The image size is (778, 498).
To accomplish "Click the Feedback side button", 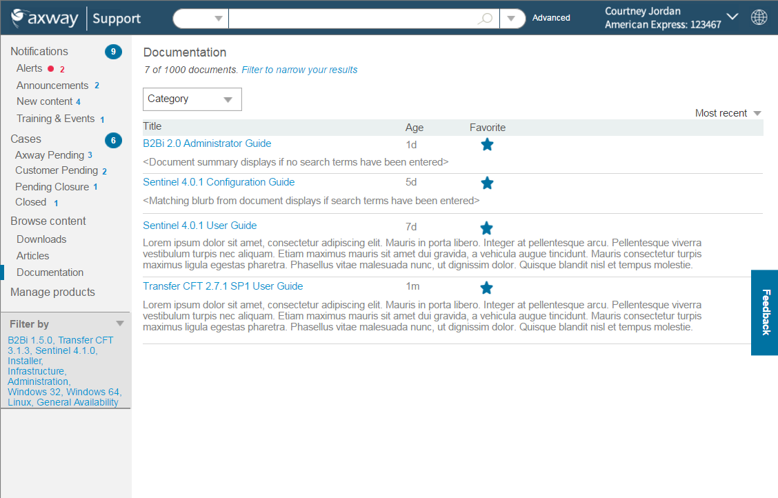I will [x=765, y=312].
